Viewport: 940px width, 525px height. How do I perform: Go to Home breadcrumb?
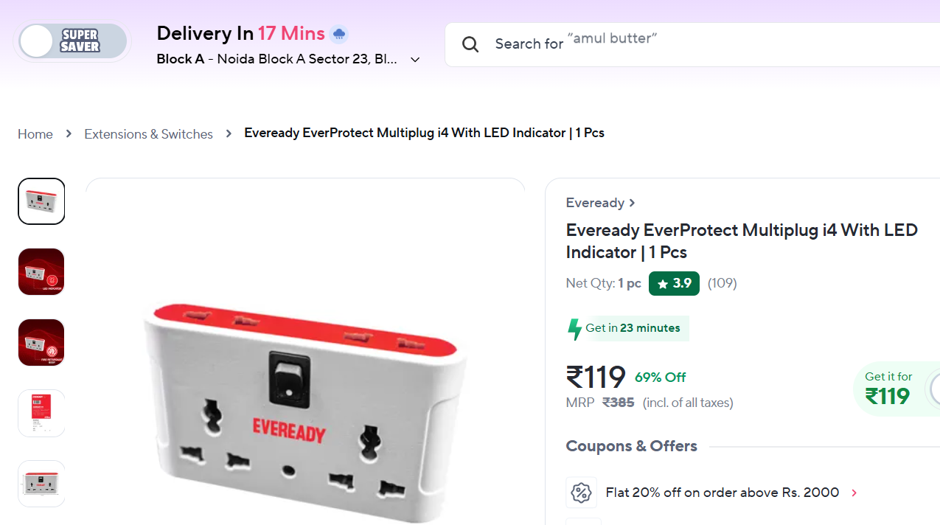tap(35, 134)
